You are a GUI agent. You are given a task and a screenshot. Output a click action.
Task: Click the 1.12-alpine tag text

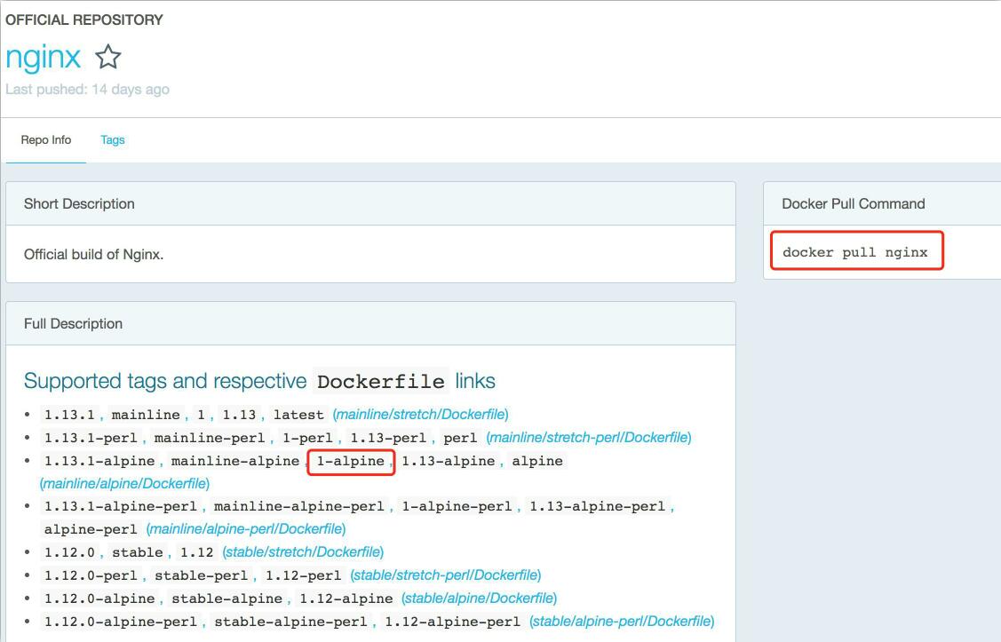pos(346,598)
